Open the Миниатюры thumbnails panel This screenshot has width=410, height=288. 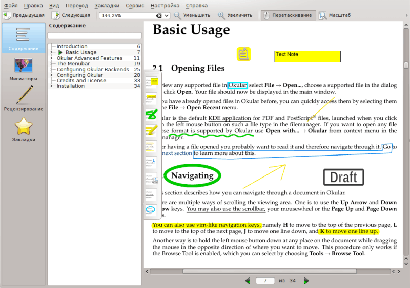pyautogui.click(x=23, y=70)
